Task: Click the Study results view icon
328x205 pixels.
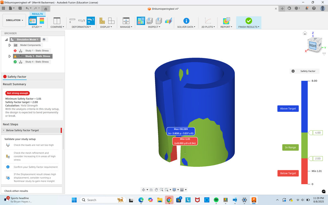Action: click(33, 21)
